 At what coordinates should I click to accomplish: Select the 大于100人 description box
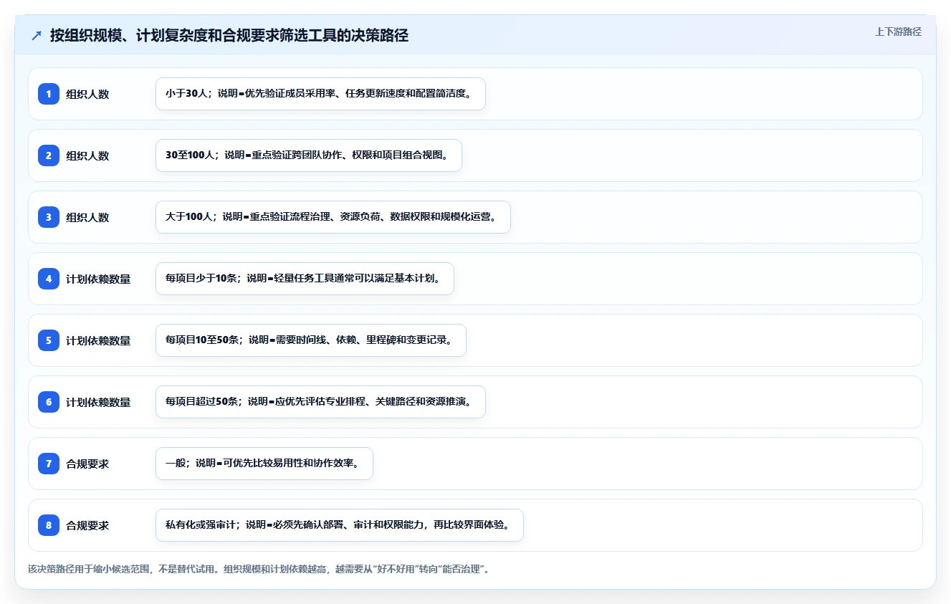[x=333, y=217]
